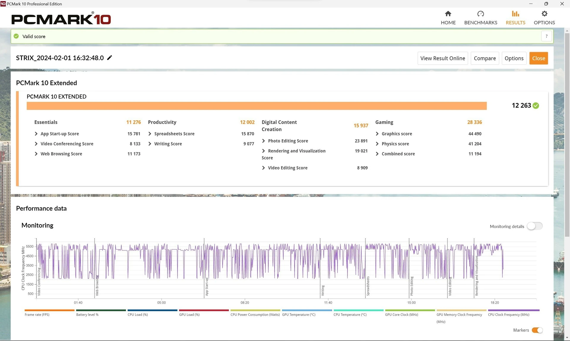570x341 pixels.
Task: Toggle Monitoring details switch
Action: pyautogui.click(x=535, y=226)
